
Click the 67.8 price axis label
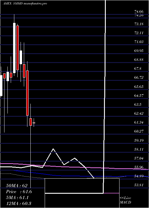(138, 69)
